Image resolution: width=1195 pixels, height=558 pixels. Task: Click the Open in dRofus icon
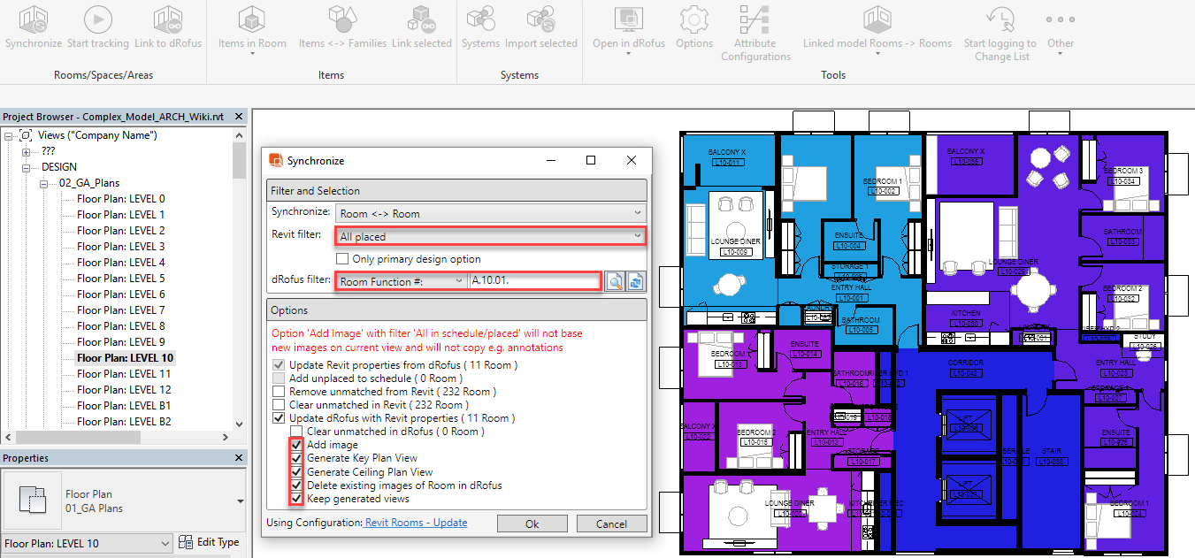(628, 19)
